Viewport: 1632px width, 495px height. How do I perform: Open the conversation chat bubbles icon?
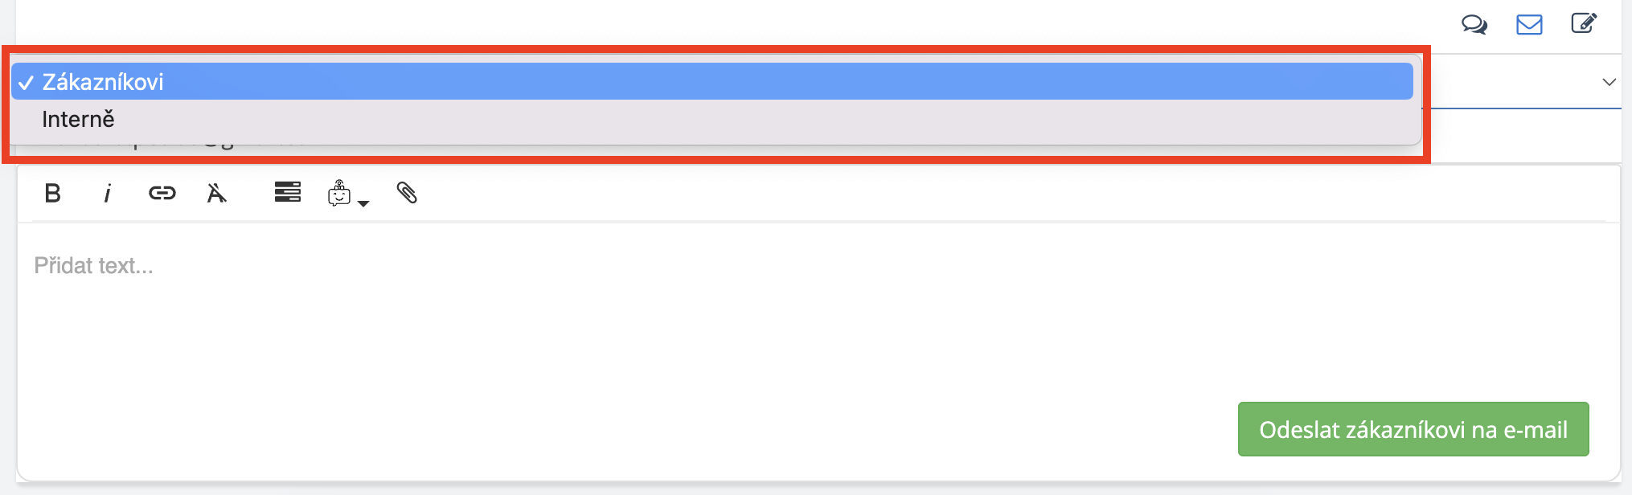[1474, 25]
